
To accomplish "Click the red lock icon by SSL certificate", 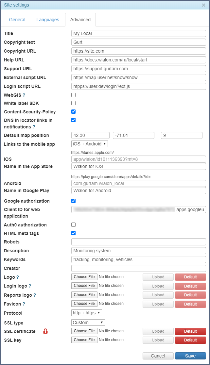I will tap(45, 331).
